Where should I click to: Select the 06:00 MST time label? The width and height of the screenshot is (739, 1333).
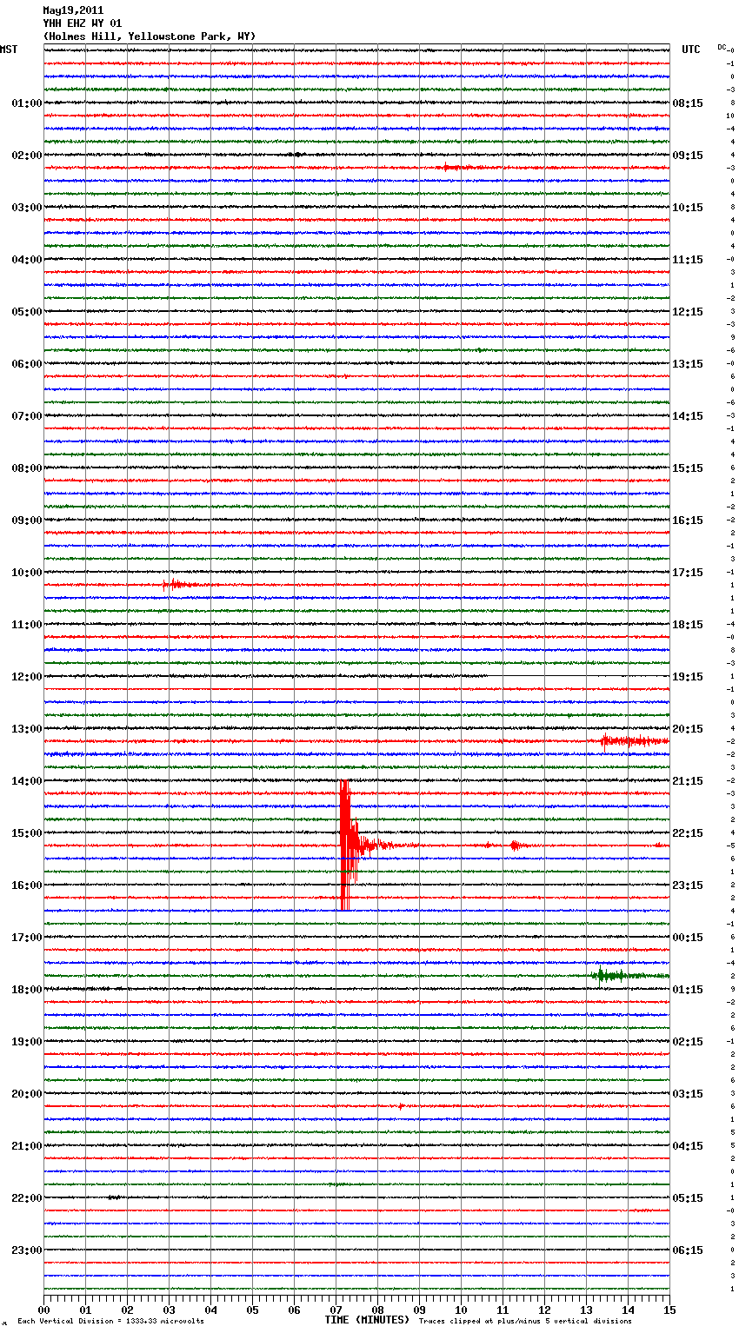pyautogui.click(x=27, y=364)
